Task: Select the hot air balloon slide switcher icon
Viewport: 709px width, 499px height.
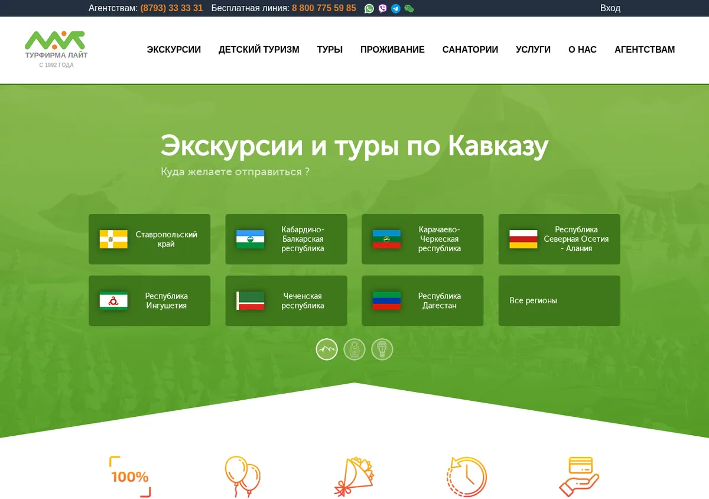Action: pyautogui.click(x=382, y=349)
